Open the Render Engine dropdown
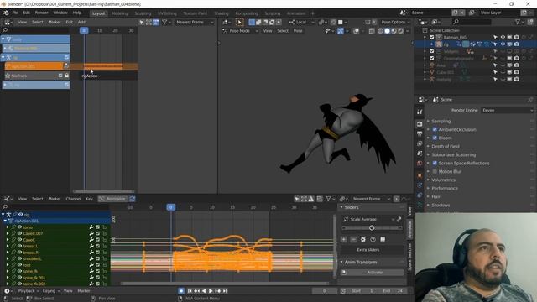This screenshot has width=537, height=302. [507, 110]
